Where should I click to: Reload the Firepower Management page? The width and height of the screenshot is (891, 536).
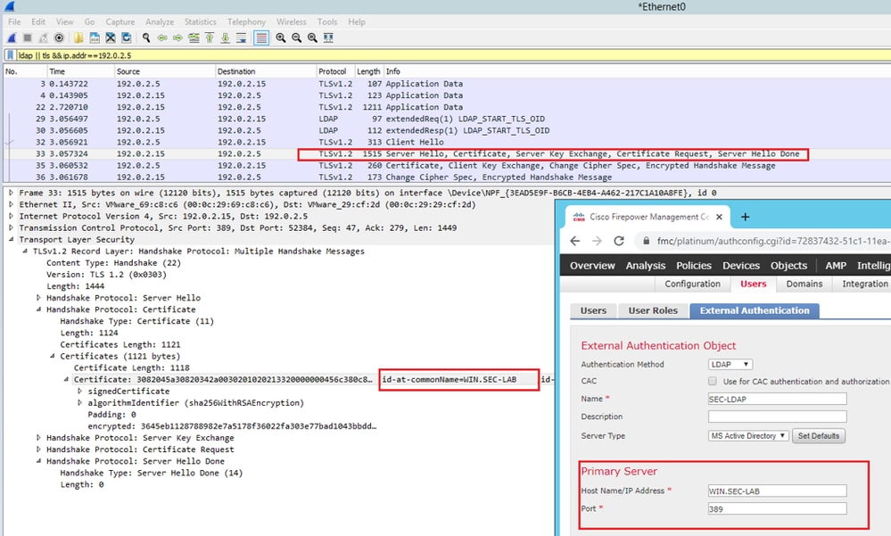pyautogui.click(x=619, y=241)
